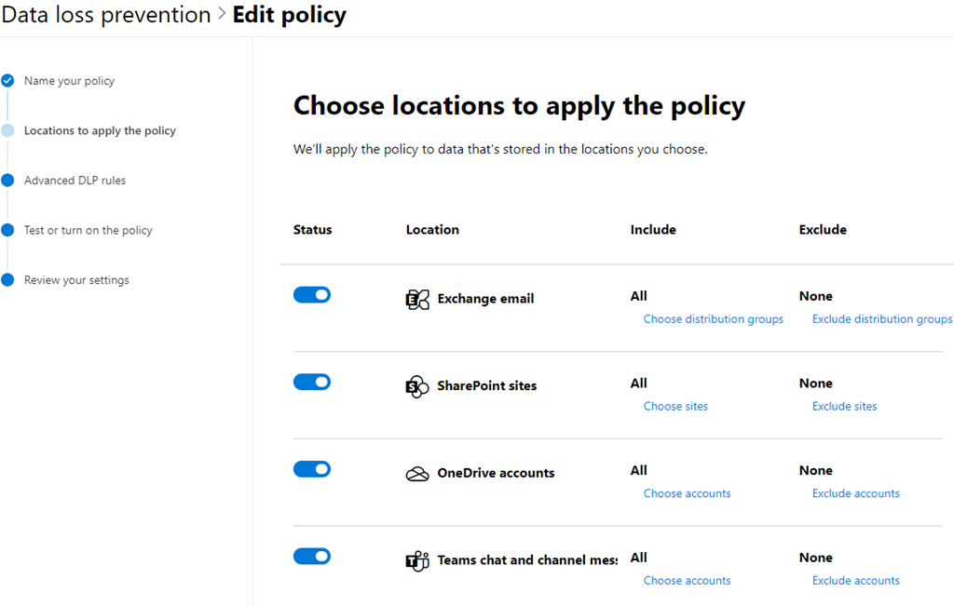Open the Advanced DLP rules step
Viewport: 954px width, 606px height.
75,181
